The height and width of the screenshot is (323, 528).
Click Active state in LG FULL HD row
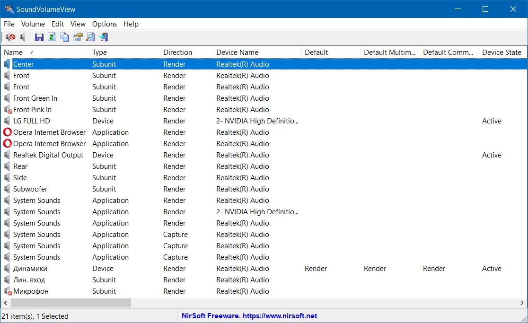492,121
